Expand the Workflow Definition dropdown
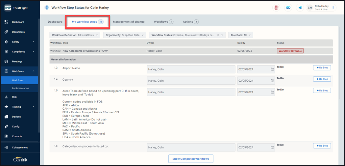 coord(75,35)
